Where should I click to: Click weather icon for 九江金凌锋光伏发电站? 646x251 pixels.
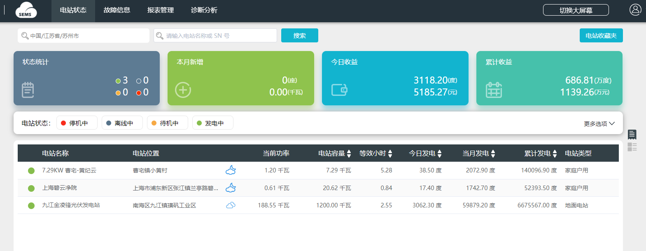click(x=231, y=205)
